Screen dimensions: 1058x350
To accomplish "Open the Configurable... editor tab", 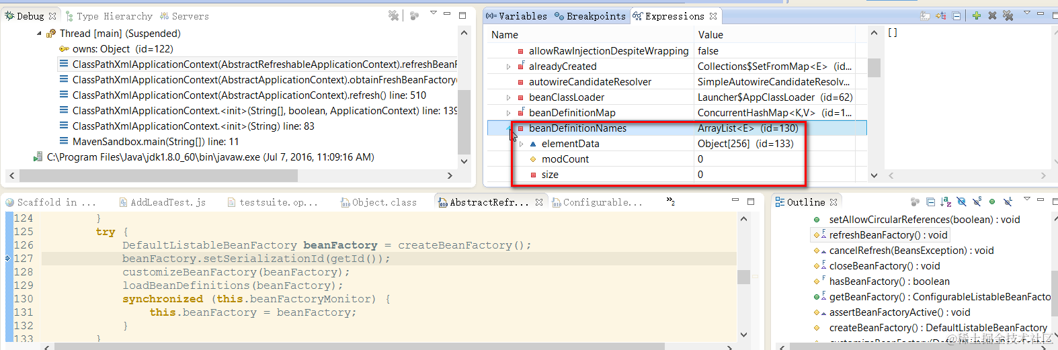I will click(597, 202).
